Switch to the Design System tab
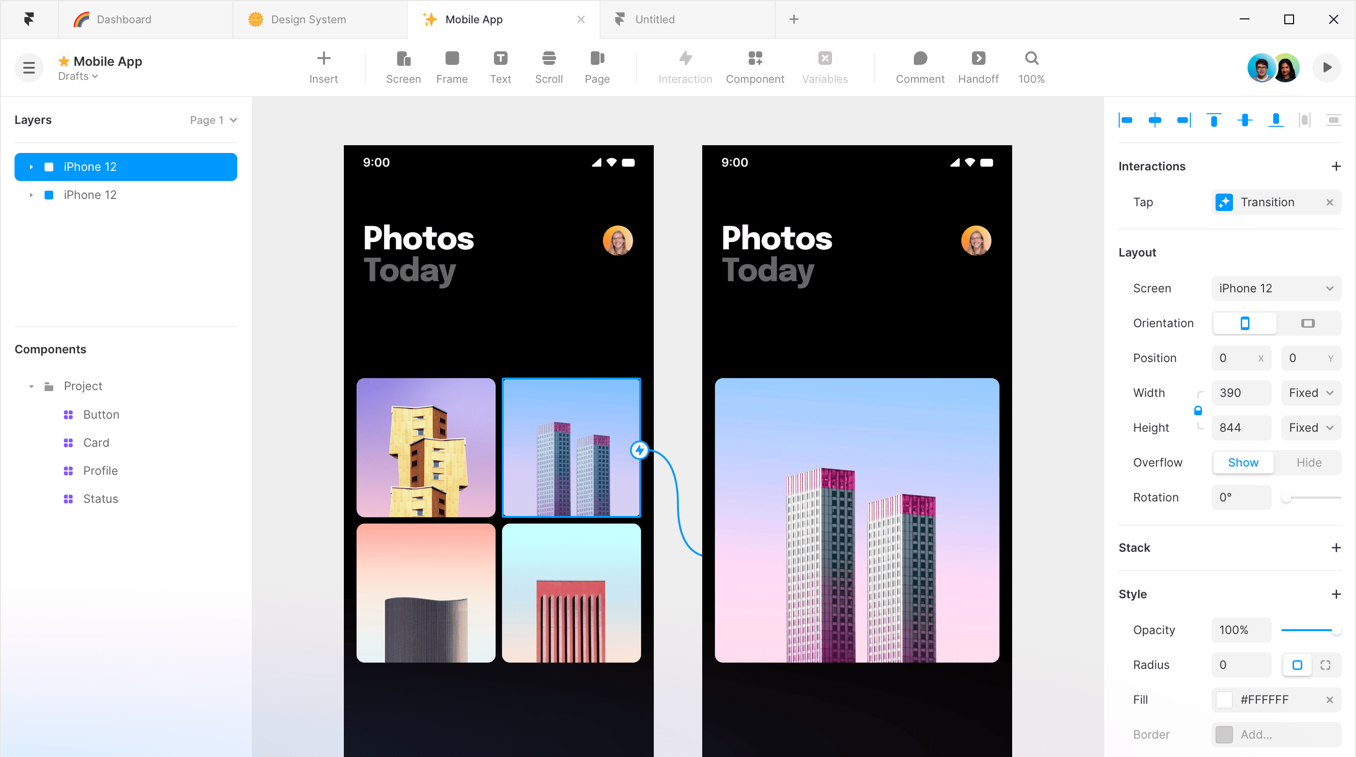 coord(308,19)
